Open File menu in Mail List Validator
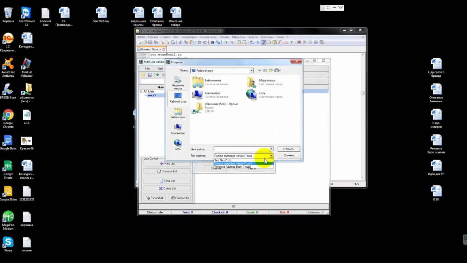The image size is (467, 263). (147, 69)
